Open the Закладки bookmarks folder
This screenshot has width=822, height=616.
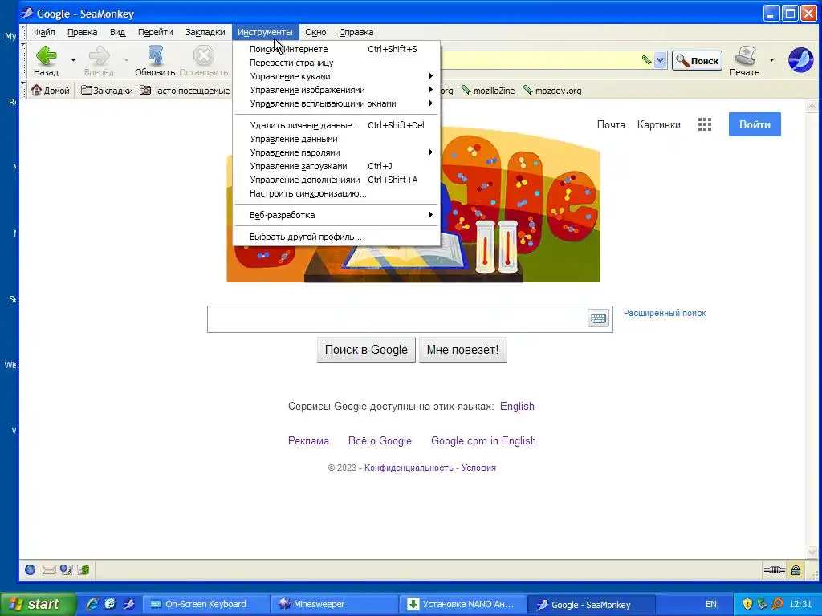point(107,91)
